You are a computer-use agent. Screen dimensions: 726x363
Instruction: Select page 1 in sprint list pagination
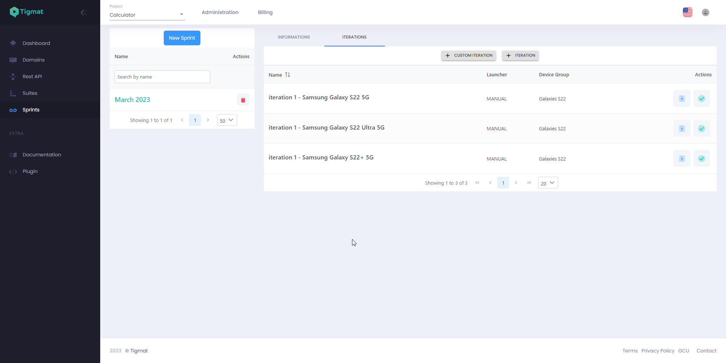pos(195,120)
